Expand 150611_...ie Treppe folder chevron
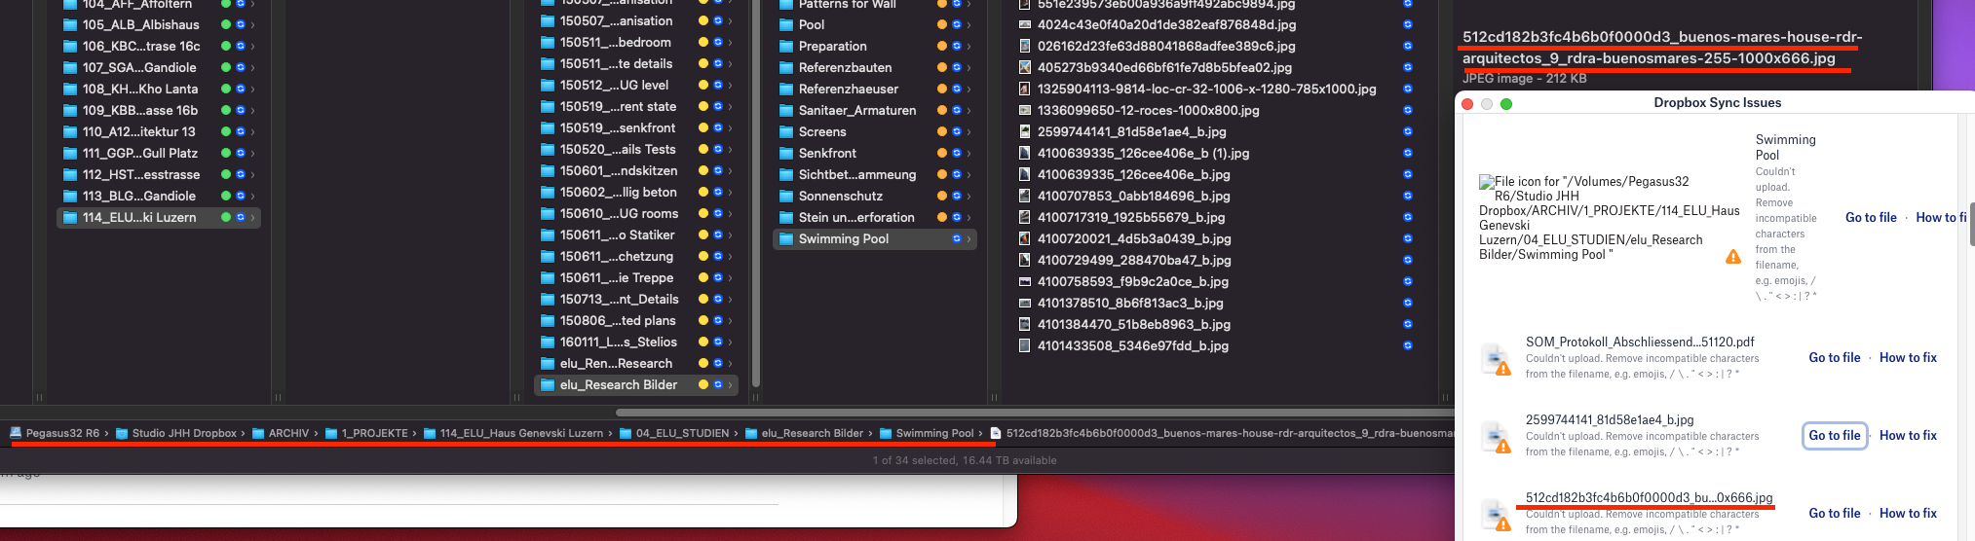 click(730, 277)
